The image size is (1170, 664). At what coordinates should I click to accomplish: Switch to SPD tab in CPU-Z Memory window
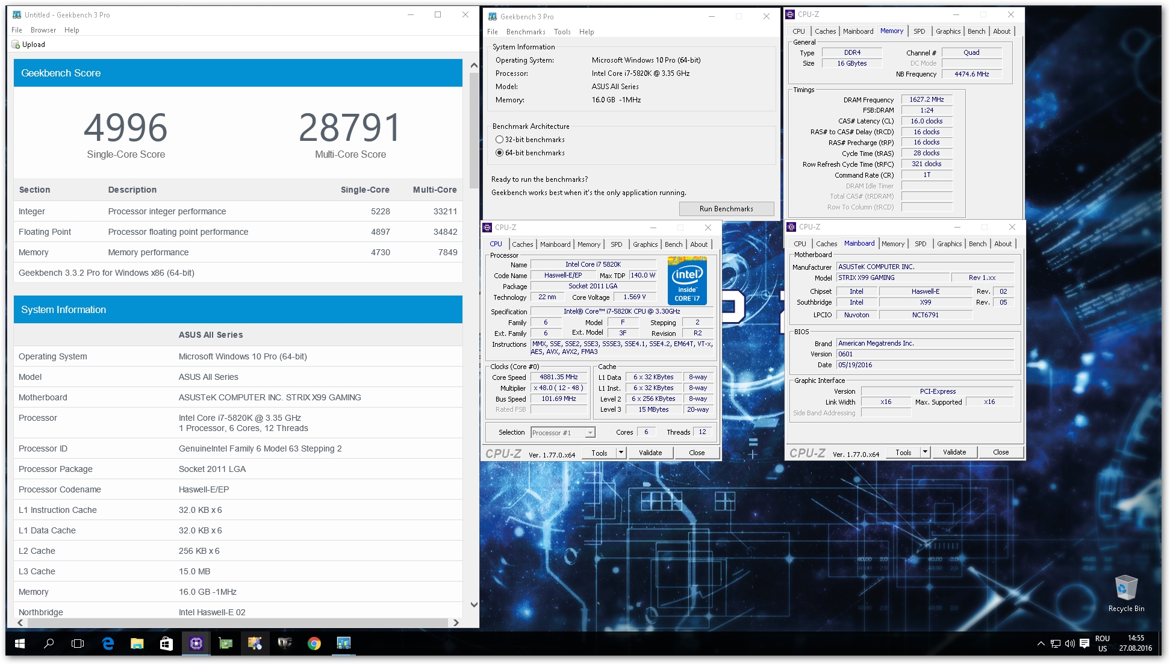[920, 31]
